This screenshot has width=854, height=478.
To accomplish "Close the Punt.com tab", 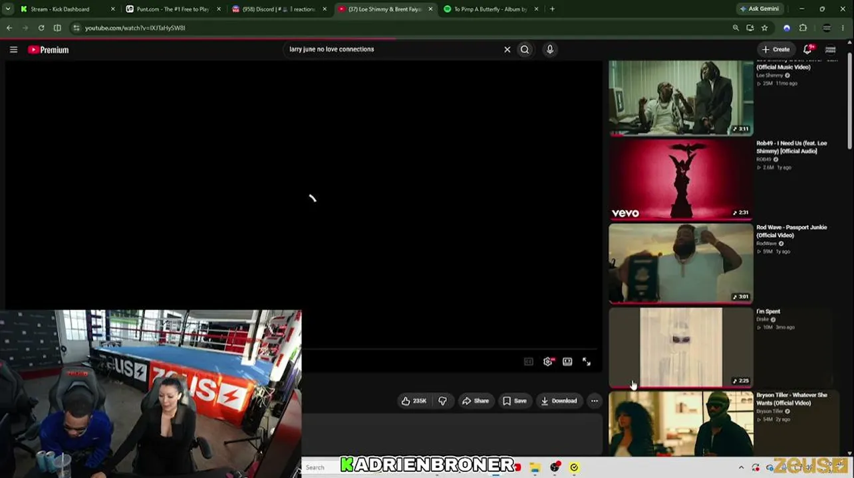I will tap(219, 9).
